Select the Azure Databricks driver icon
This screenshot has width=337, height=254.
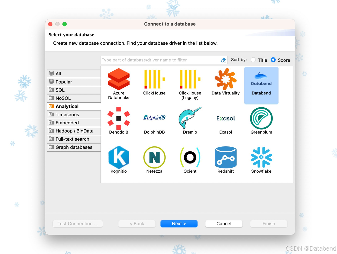(x=119, y=79)
